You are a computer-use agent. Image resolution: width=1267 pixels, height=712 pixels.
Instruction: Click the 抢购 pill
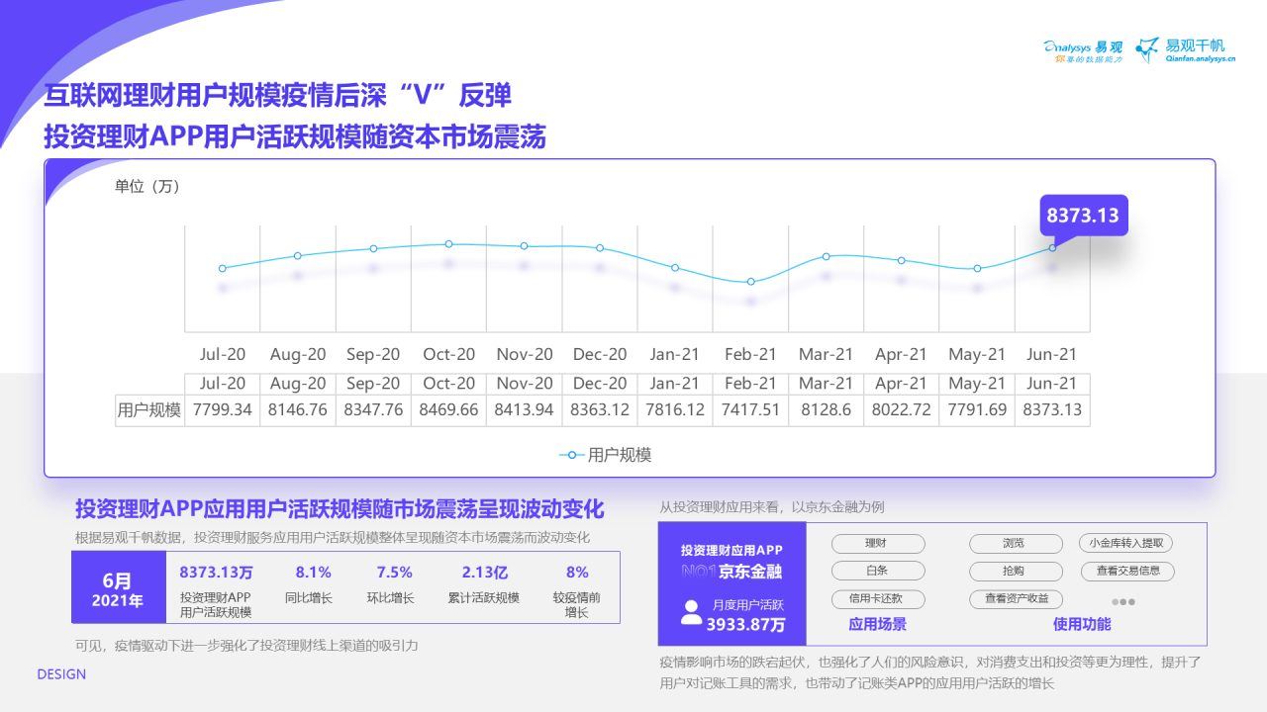[x=1016, y=571]
